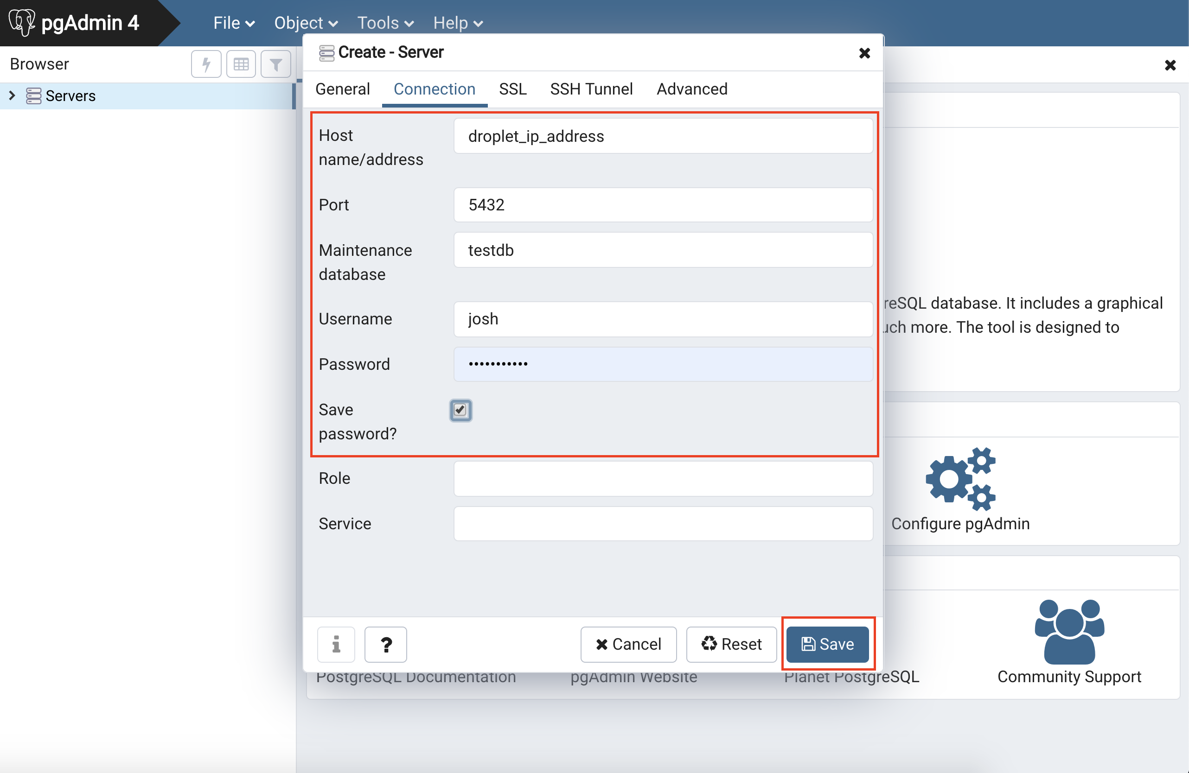Click the Community Support people icon

tap(1069, 631)
